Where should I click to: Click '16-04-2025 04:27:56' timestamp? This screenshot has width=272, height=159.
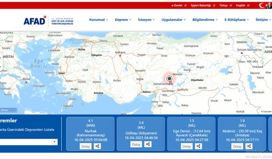pos(192,140)
